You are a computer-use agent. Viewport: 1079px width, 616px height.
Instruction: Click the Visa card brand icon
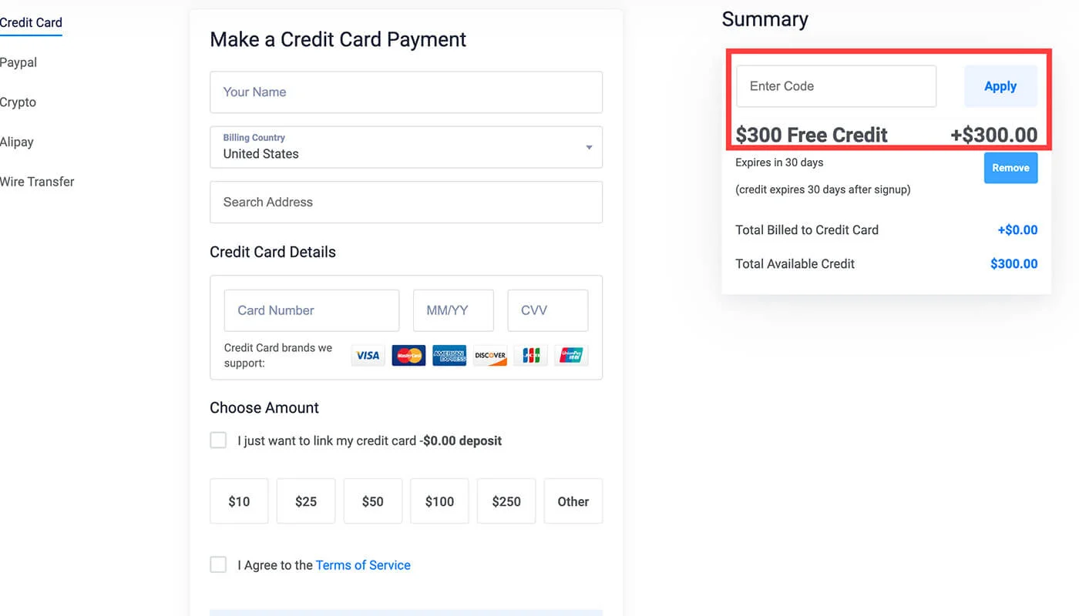click(368, 355)
